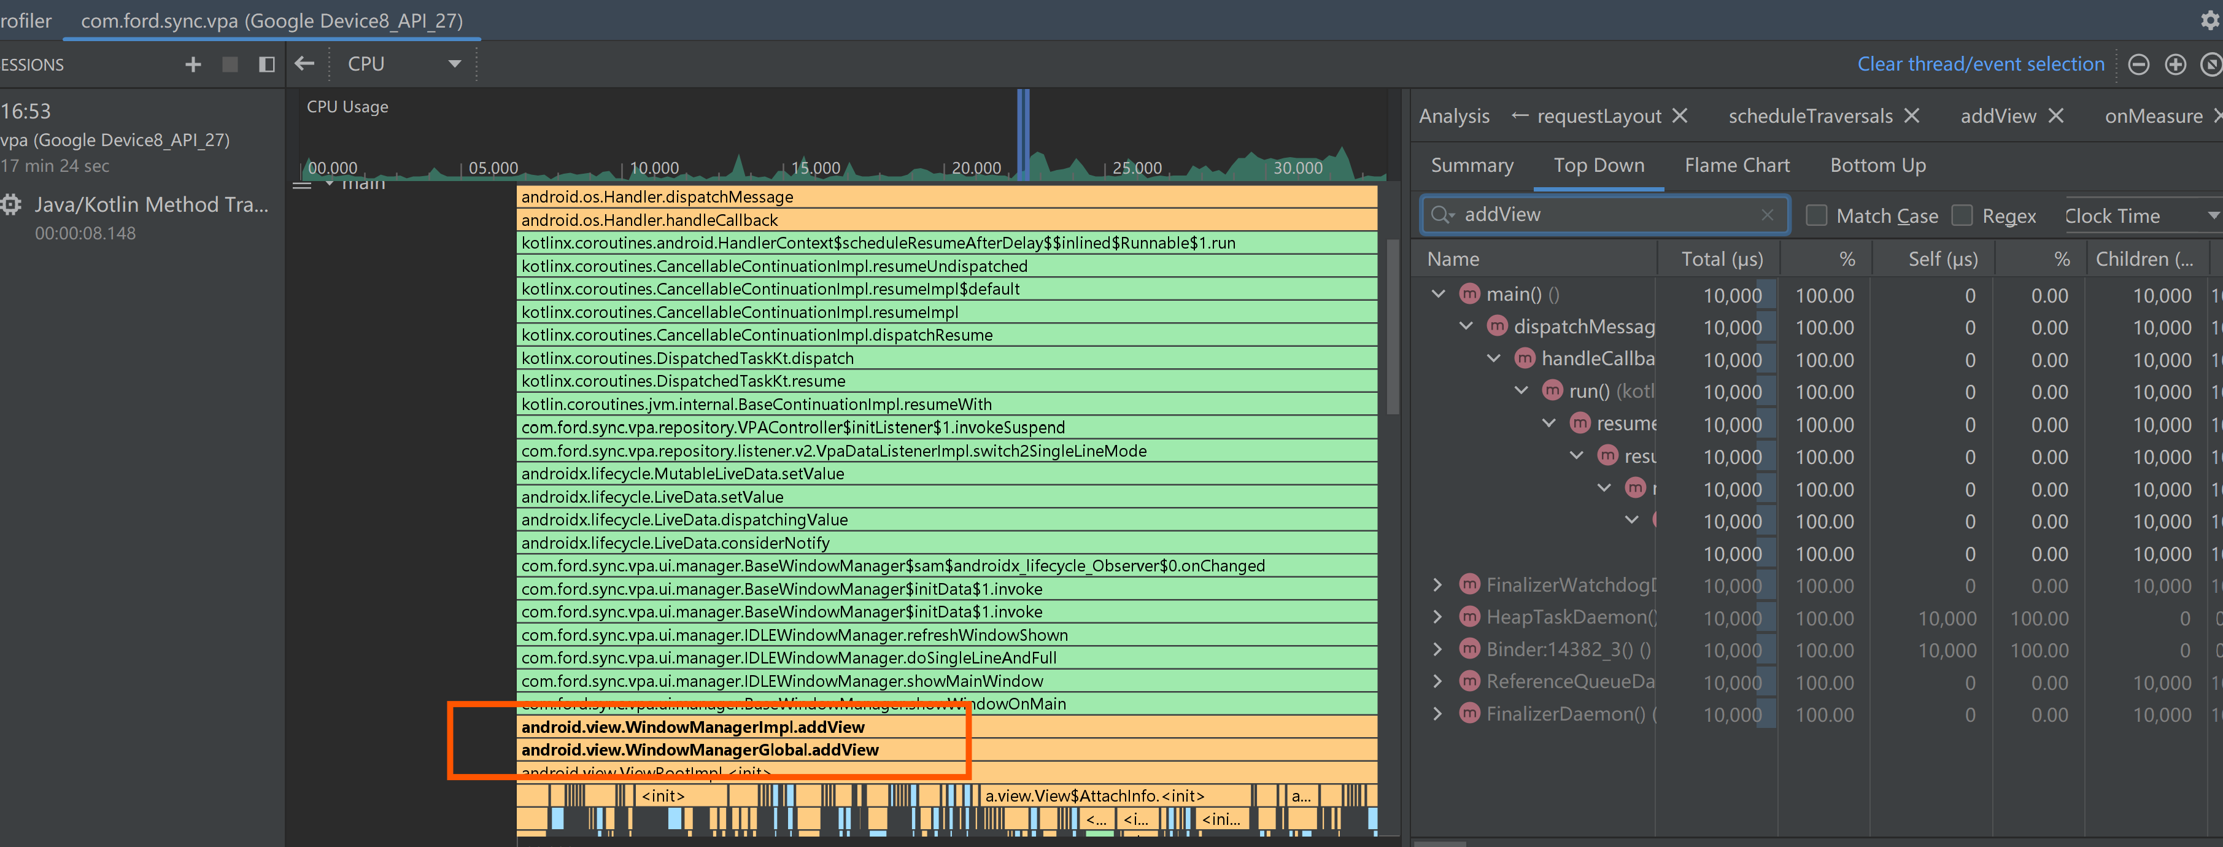Viewport: 2223px width, 847px height.
Task: Start a new profiling session with plus icon
Action: point(193,65)
